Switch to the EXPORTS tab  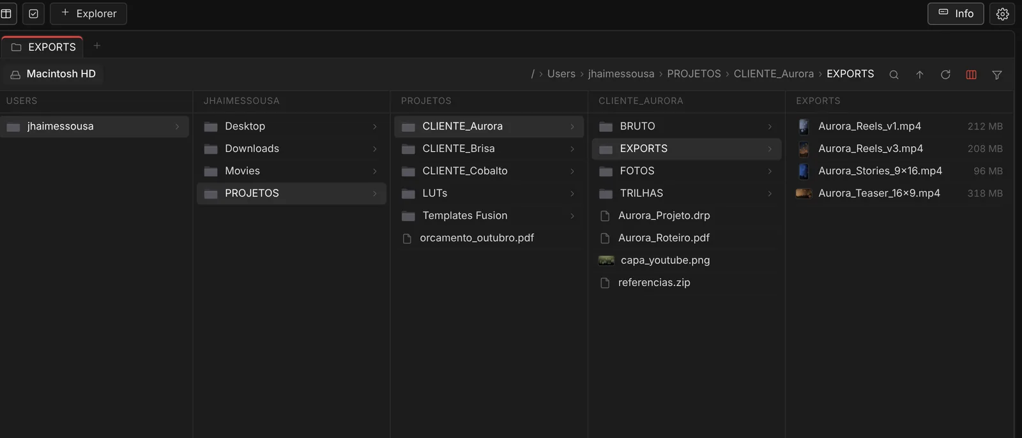tap(43, 47)
